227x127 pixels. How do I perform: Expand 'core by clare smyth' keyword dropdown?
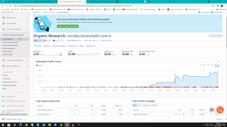point(53,110)
